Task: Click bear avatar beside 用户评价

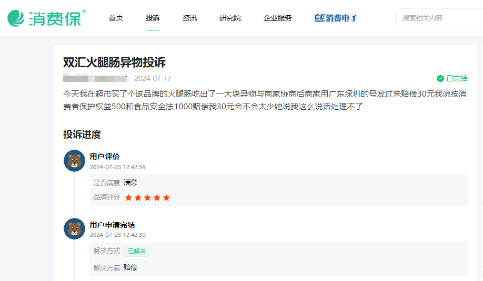Action: [x=74, y=161]
